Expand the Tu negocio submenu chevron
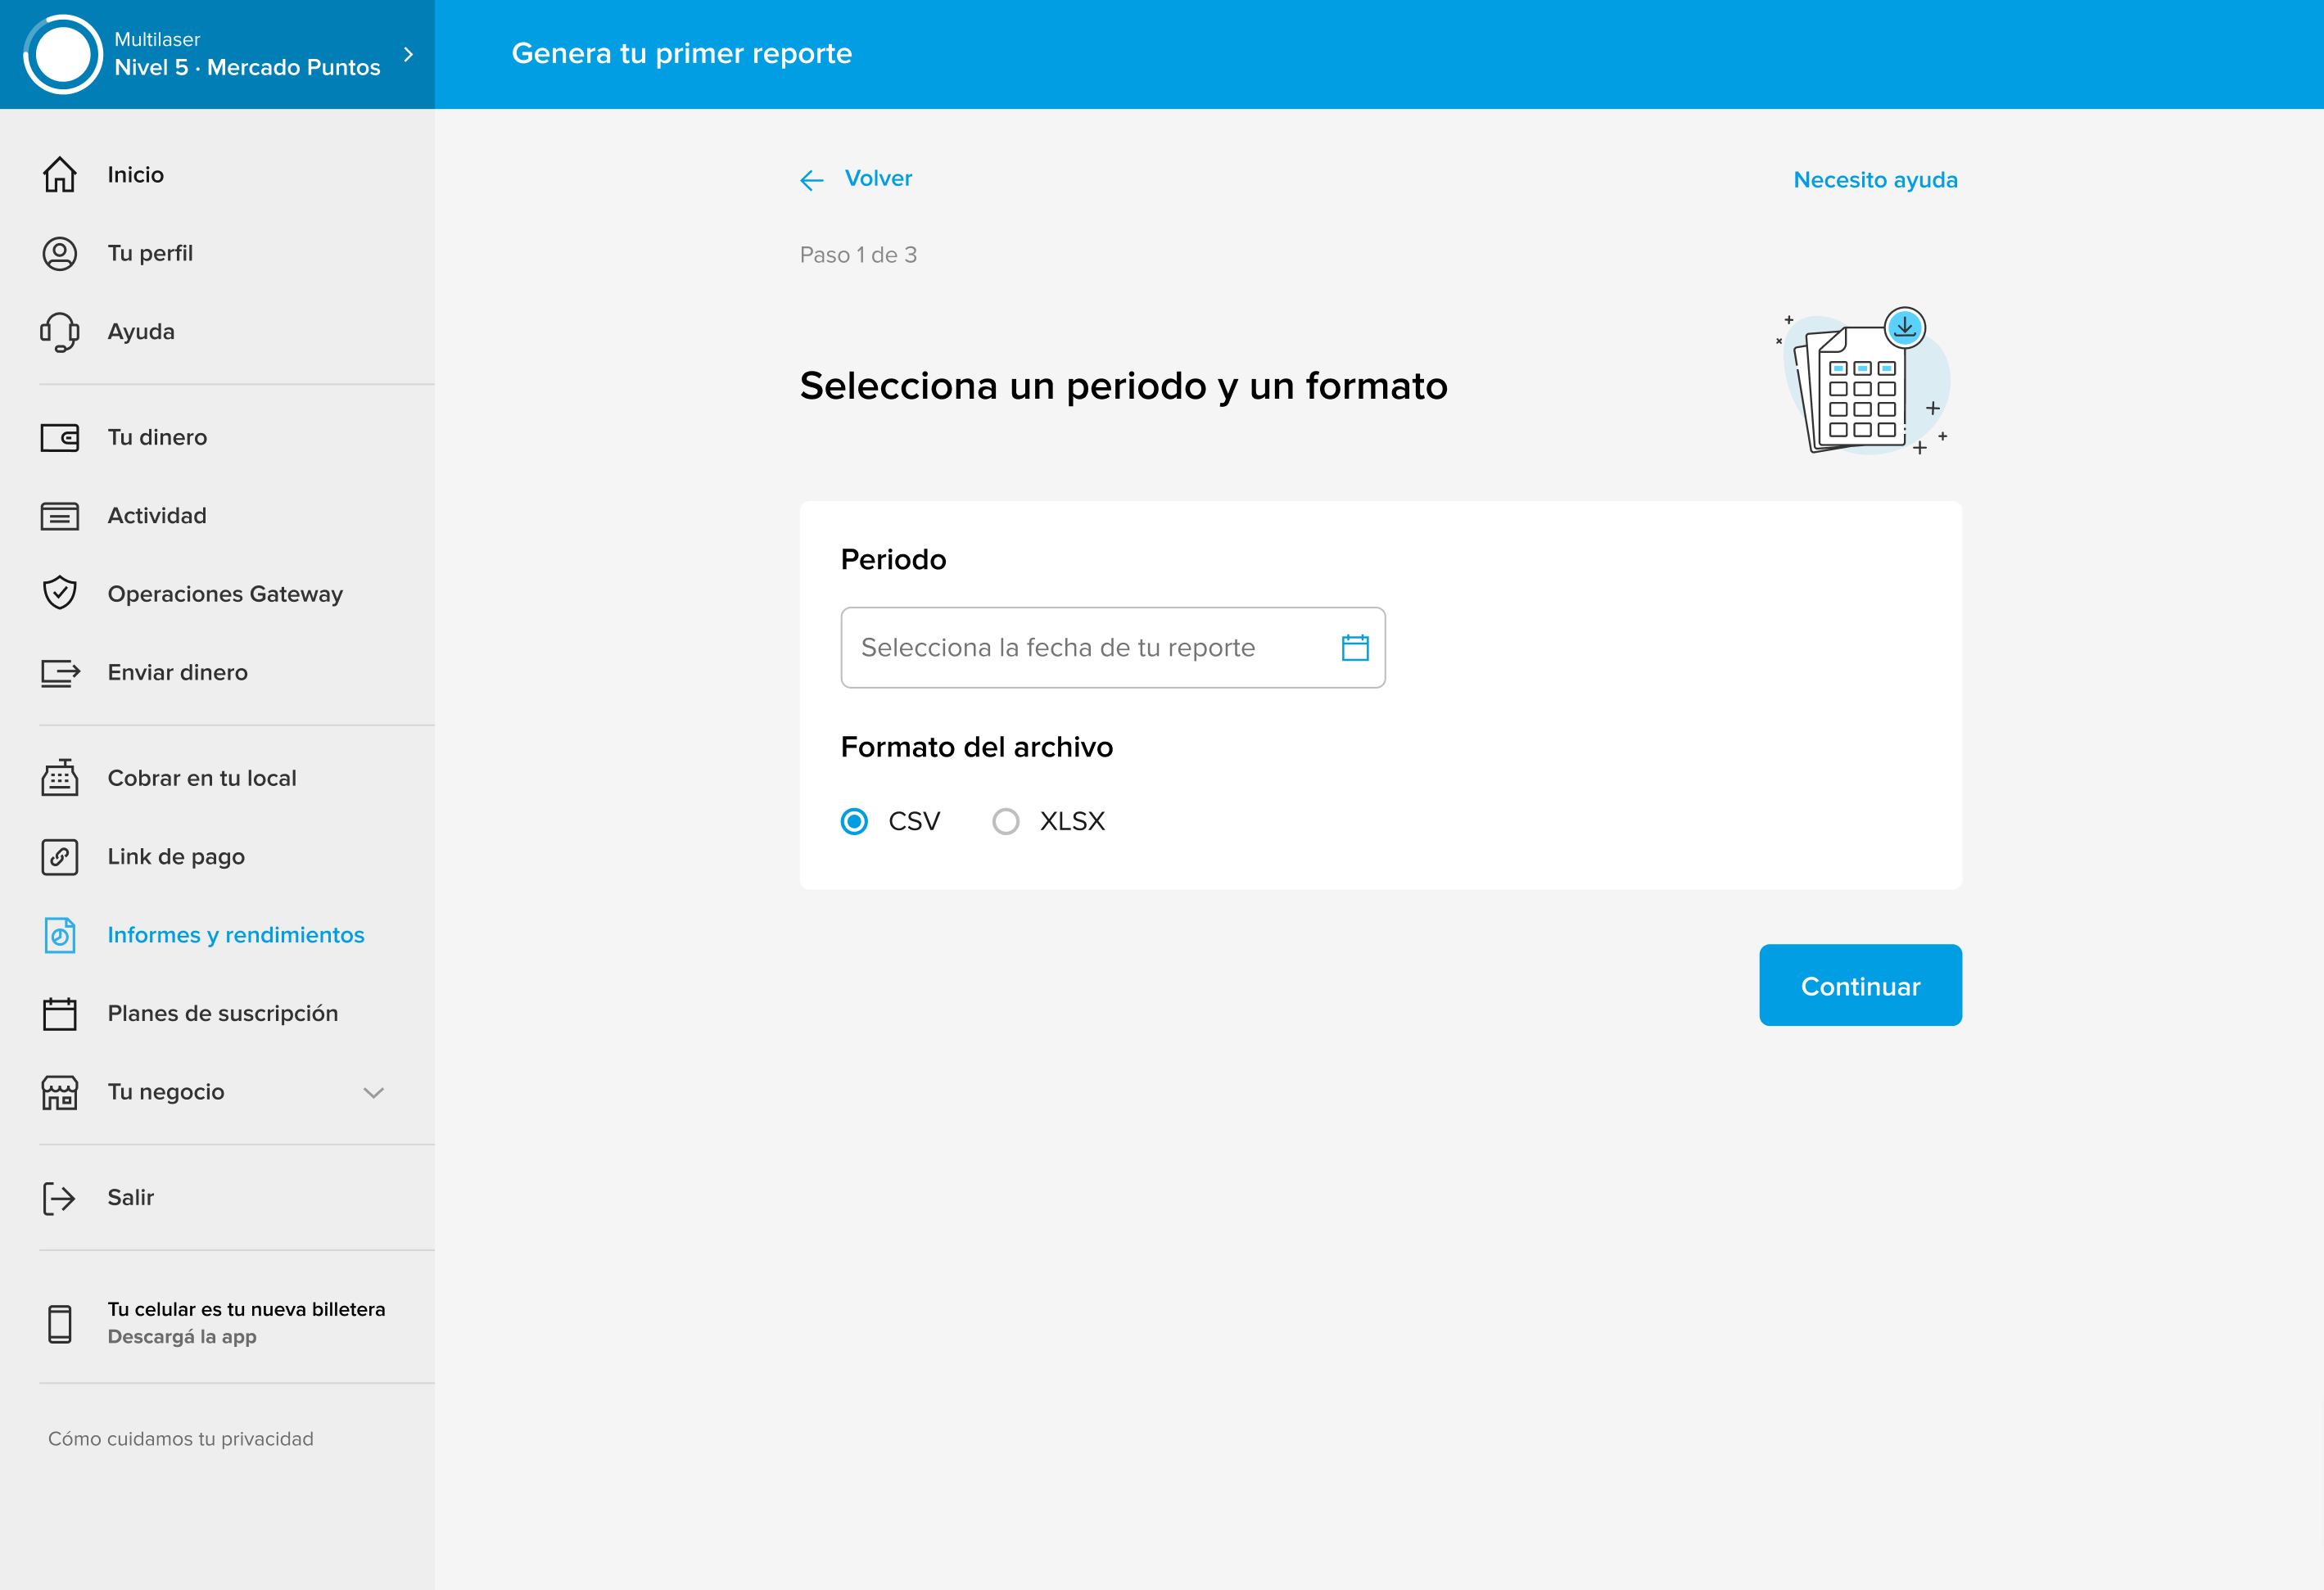Image resolution: width=2324 pixels, height=1590 pixels. pyautogui.click(x=374, y=1093)
